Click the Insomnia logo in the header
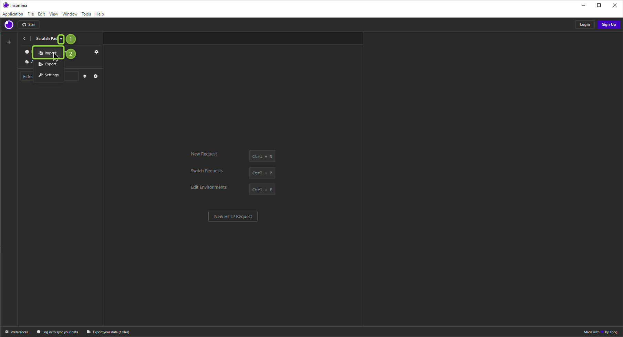The height and width of the screenshot is (337, 623). (x=9, y=25)
